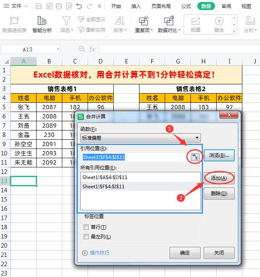260x277 pixels.
Task: Click the undo arrow icon
Action: (79, 6)
